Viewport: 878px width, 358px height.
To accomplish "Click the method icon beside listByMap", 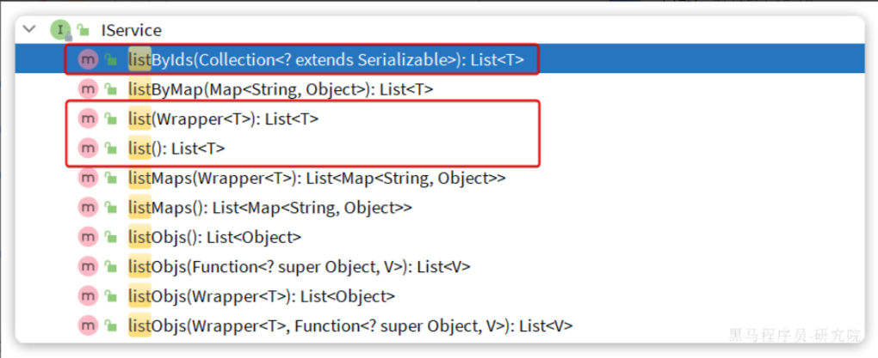I will click(88, 89).
